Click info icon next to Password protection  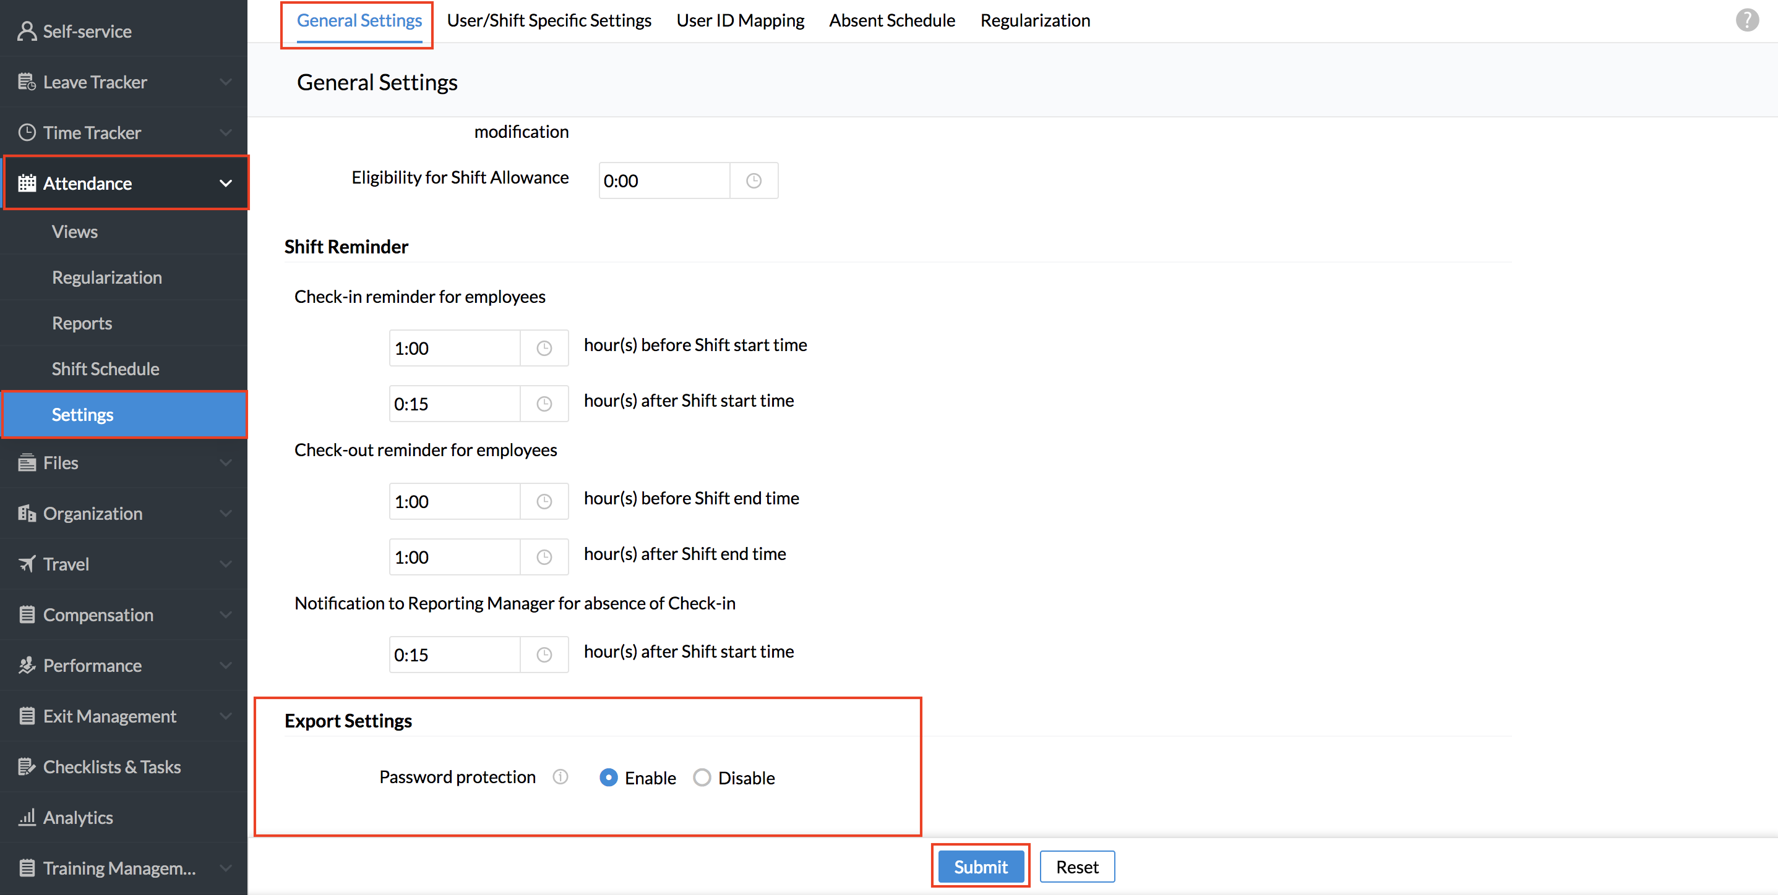pos(560,777)
